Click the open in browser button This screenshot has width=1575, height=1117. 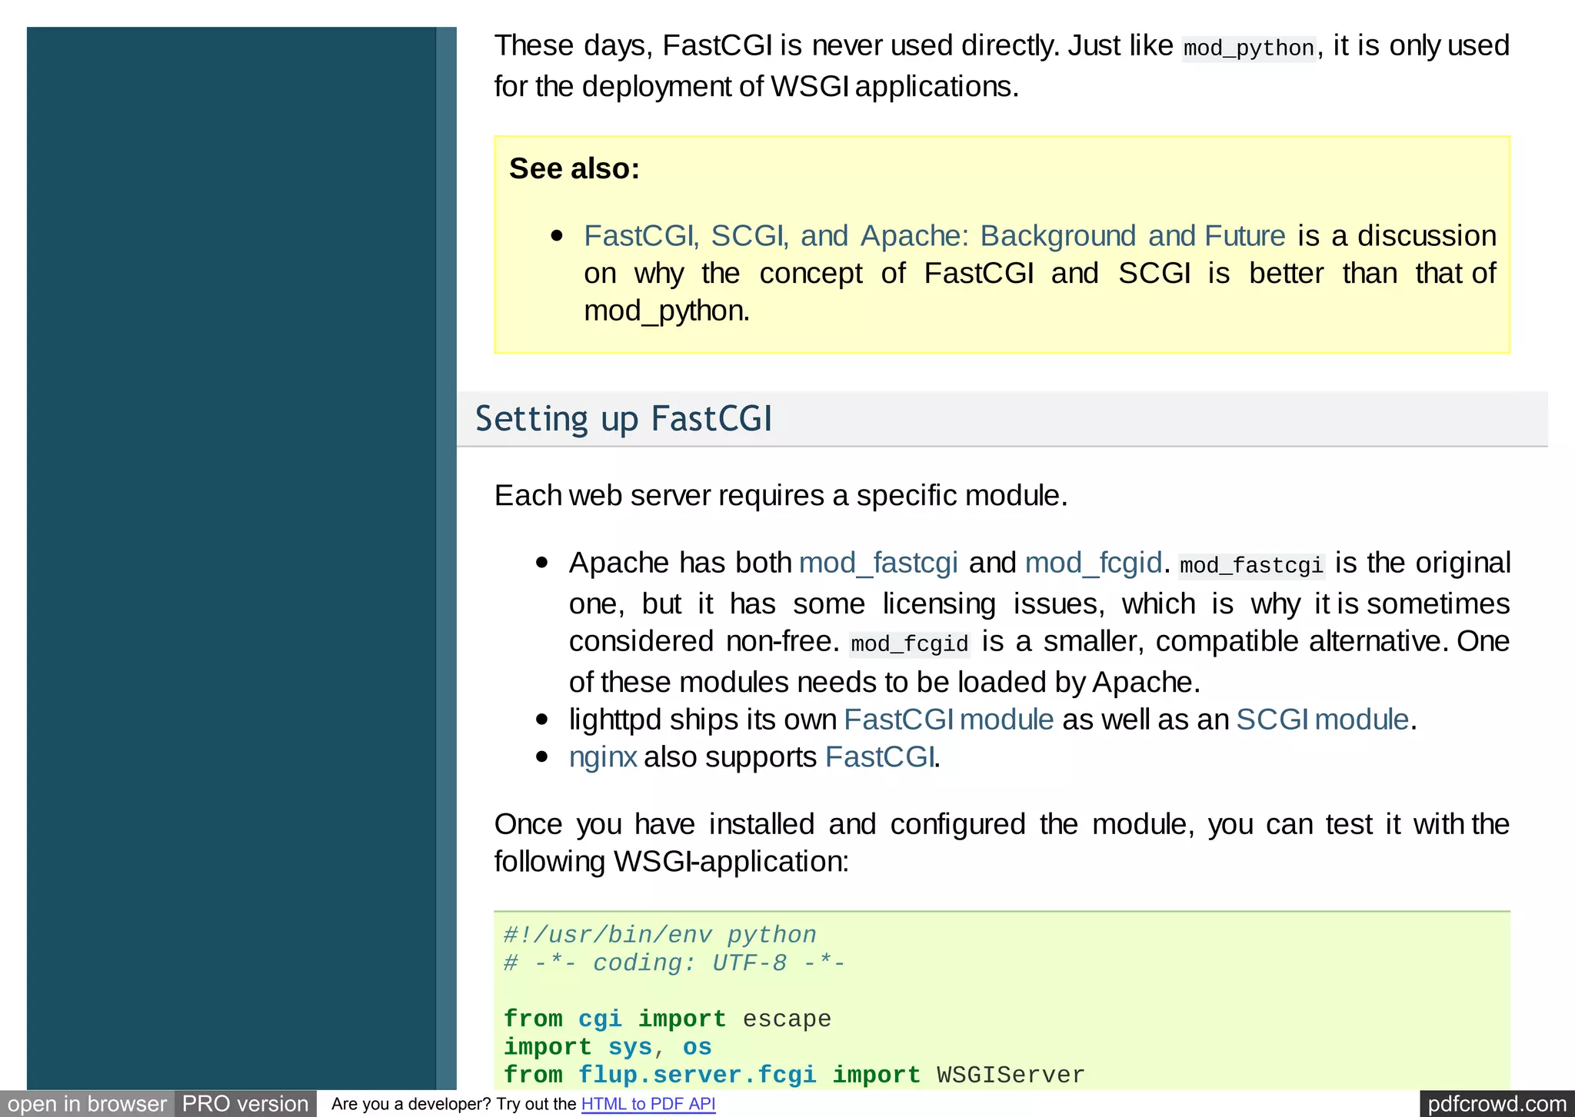pos(87,1104)
